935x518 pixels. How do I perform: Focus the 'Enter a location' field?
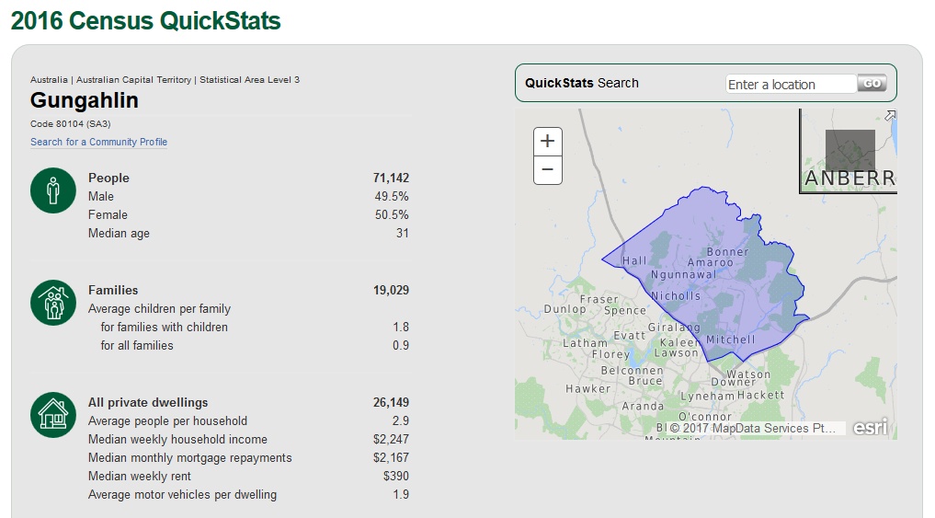point(791,84)
